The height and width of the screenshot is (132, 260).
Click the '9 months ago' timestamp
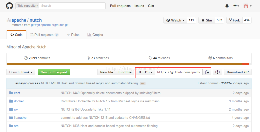pos(239,101)
